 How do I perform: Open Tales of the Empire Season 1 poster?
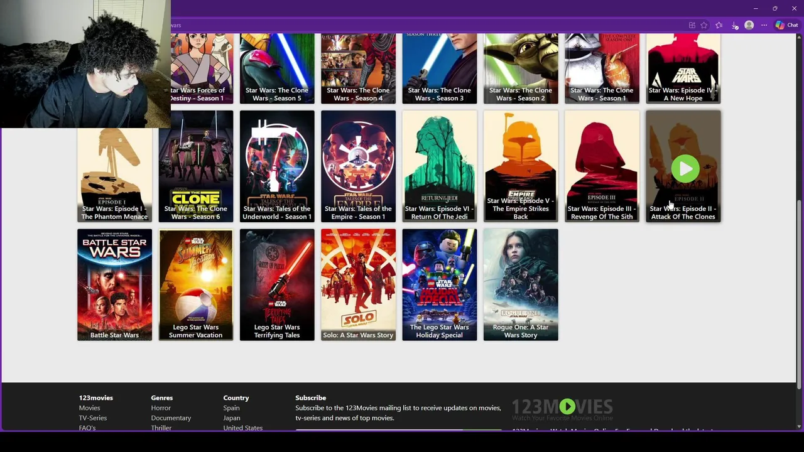358,166
